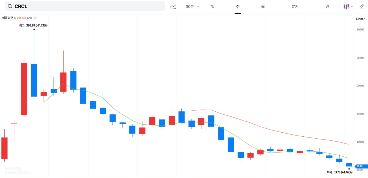
Task: Toggle the 60-period moving average line
Action: (x=24, y=18)
